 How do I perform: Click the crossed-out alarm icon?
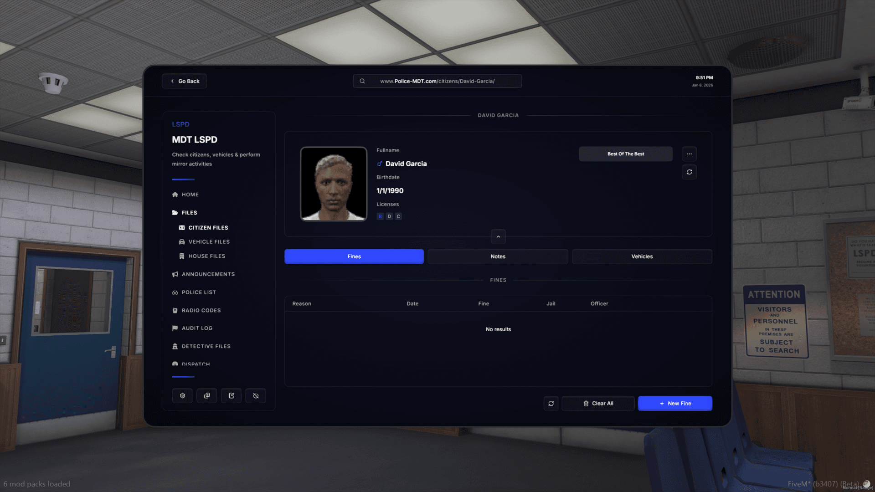256,395
